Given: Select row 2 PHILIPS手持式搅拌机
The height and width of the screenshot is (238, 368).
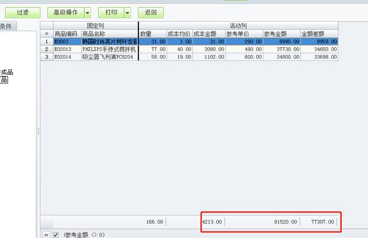Looking at the screenshot, I should [x=109, y=49].
